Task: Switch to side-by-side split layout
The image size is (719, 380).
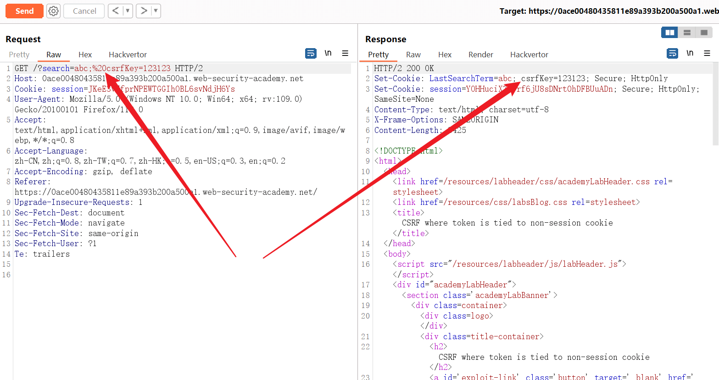Action: click(x=670, y=33)
